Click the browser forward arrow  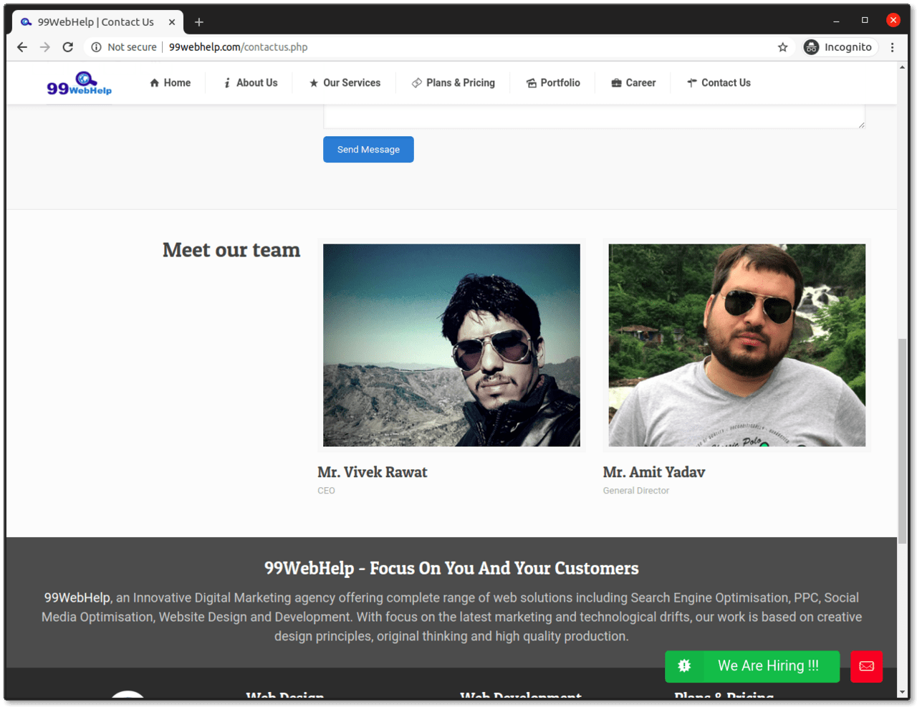(x=45, y=47)
